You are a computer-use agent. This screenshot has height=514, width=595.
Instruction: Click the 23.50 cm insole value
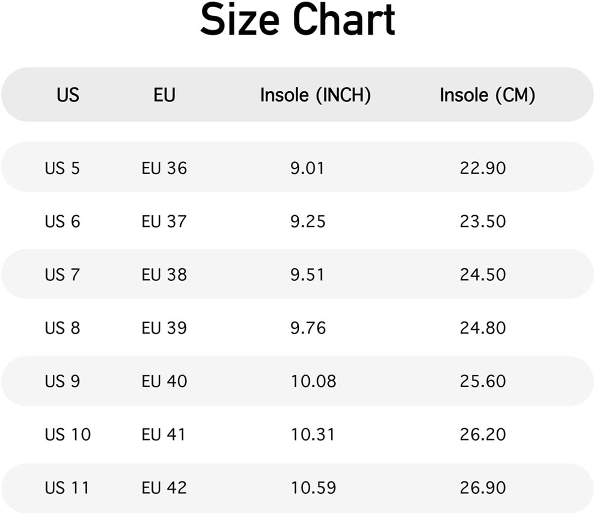pos(482,221)
